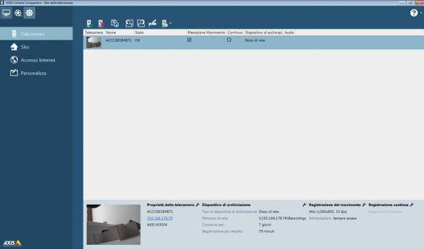Click the Disco di rete table cell
Screen dimensions: 424x249
click(254, 40)
